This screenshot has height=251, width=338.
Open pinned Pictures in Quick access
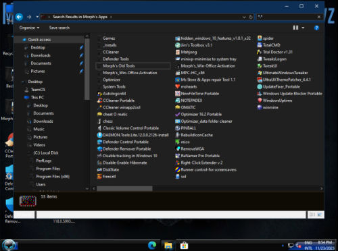(x=38, y=72)
